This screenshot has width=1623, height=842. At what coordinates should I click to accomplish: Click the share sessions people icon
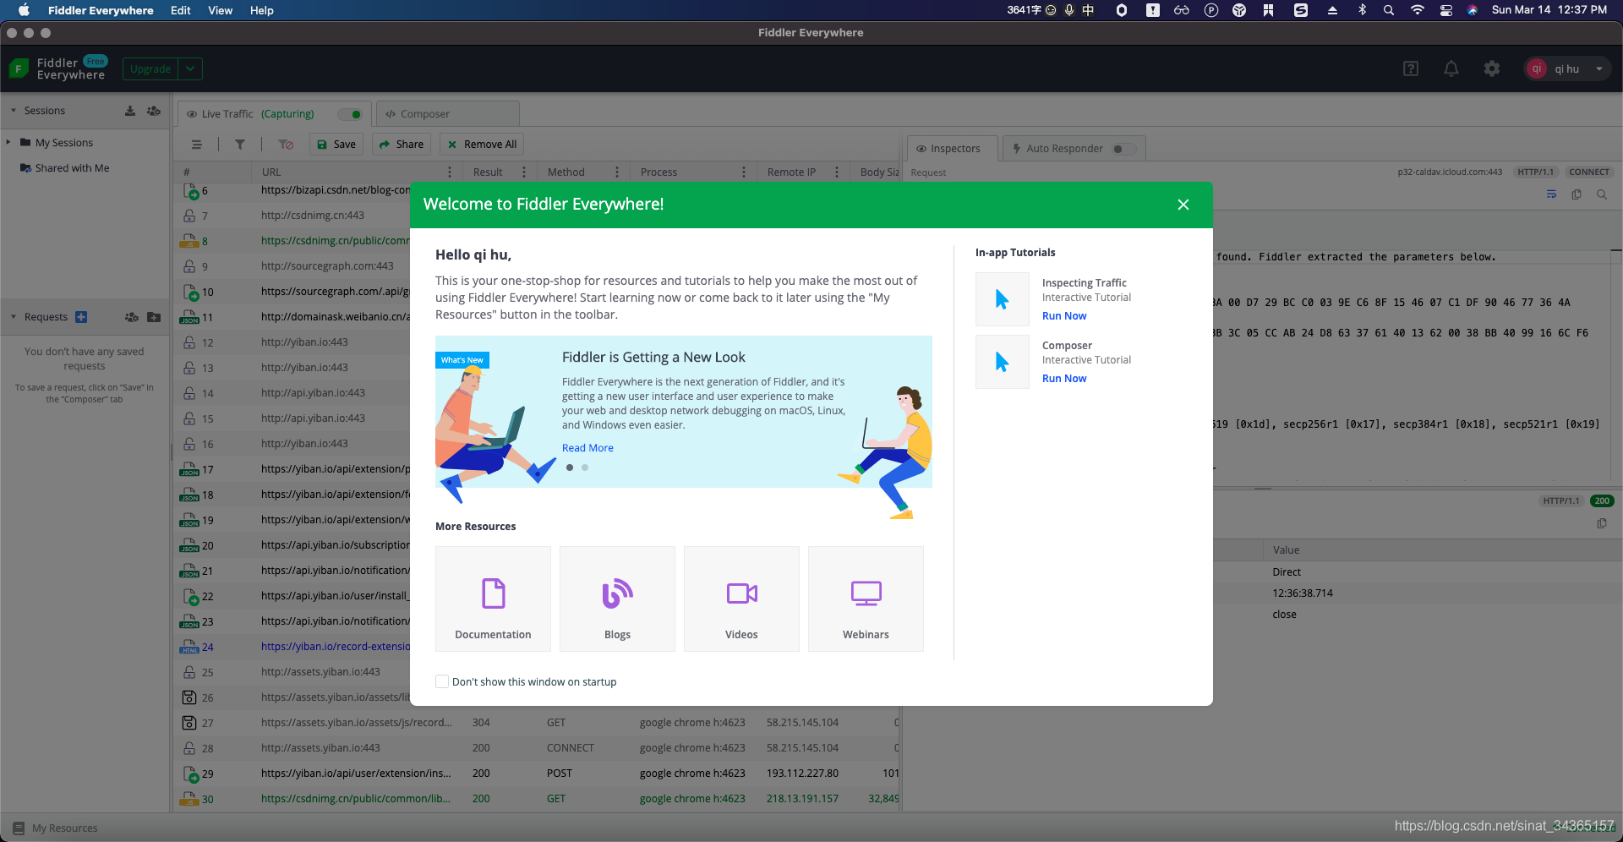click(x=154, y=111)
